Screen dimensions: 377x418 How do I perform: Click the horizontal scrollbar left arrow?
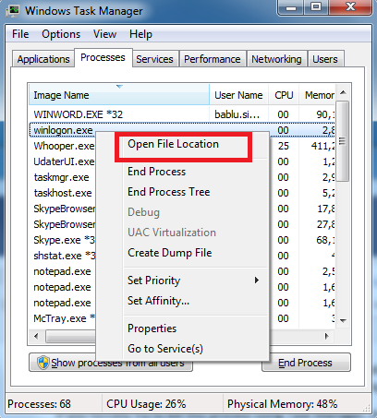coord(36,336)
